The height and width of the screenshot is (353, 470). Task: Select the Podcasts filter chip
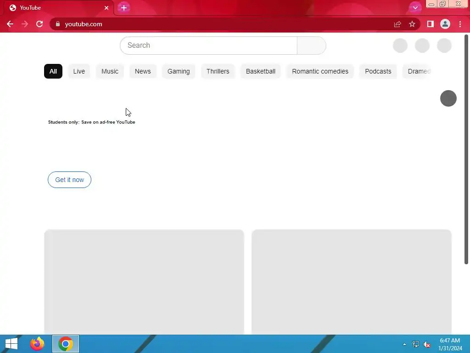tap(378, 71)
